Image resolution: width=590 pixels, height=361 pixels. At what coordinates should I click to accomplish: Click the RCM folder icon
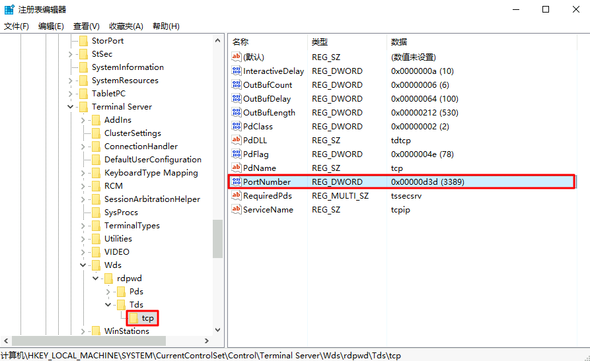click(96, 185)
